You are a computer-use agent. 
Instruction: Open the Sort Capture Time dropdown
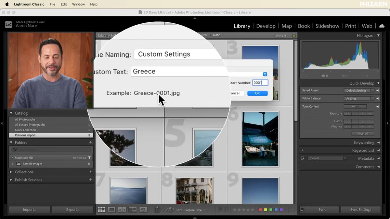(195, 210)
